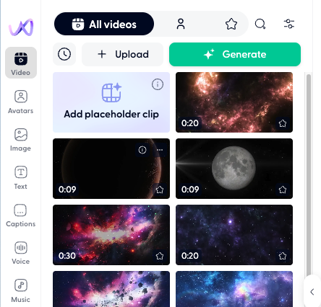The width and height of the screenshot is (321, 307).
Task: Collapse the side panel with chevron
Action: [312, 292]
